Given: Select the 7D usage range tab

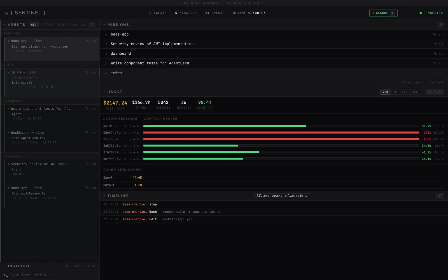Looking at the screenshot, I should click(395, 92).
